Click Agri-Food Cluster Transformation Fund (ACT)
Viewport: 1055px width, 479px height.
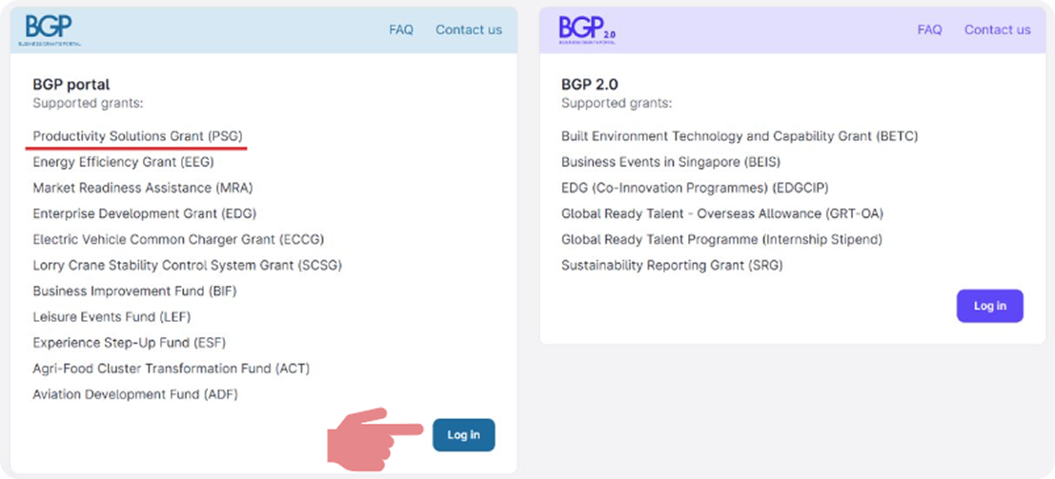click(x=171, y=368)
